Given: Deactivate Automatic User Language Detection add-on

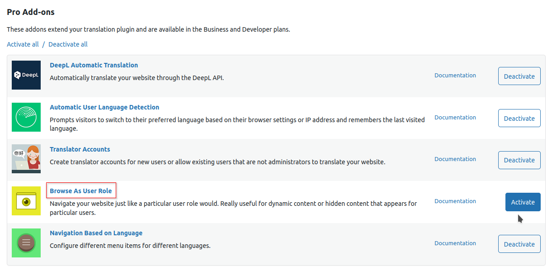Looking at the screenshot, I should [x=519, y=118].
